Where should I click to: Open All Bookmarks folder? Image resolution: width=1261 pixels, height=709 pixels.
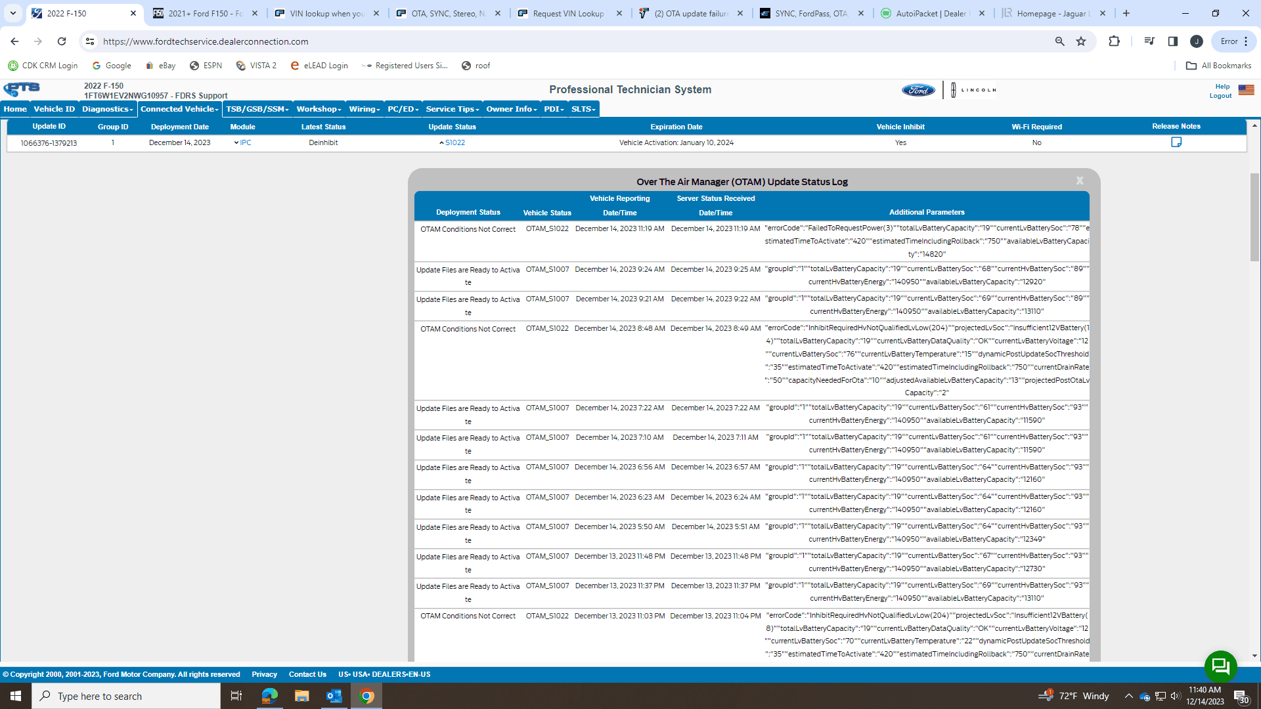1219,66
